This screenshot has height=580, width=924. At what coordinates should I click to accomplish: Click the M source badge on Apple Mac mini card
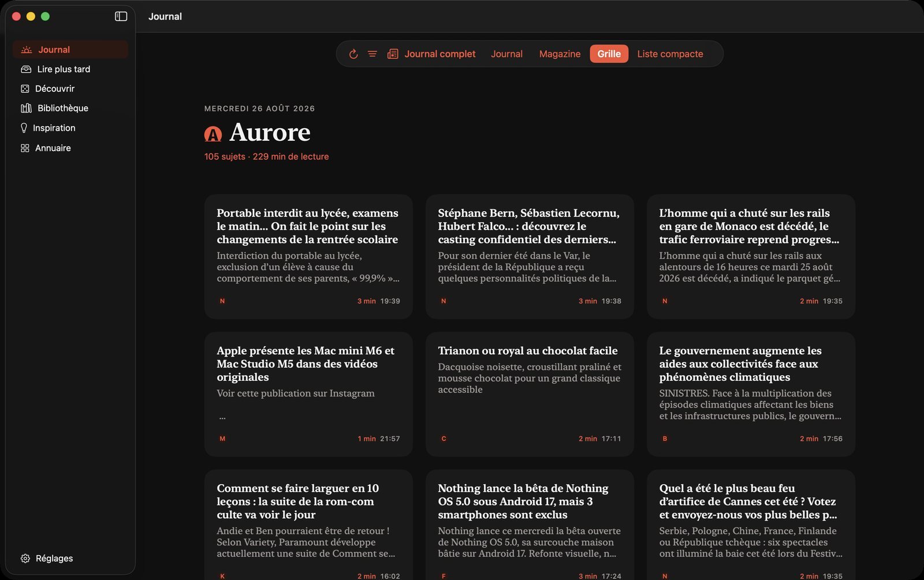click(x=222, y=439)
